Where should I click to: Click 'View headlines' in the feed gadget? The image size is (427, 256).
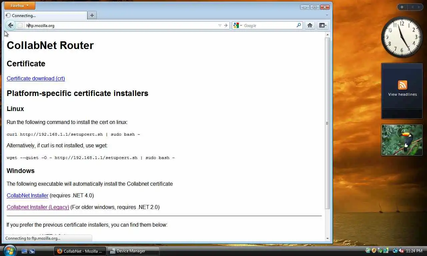tap(402, 94)
